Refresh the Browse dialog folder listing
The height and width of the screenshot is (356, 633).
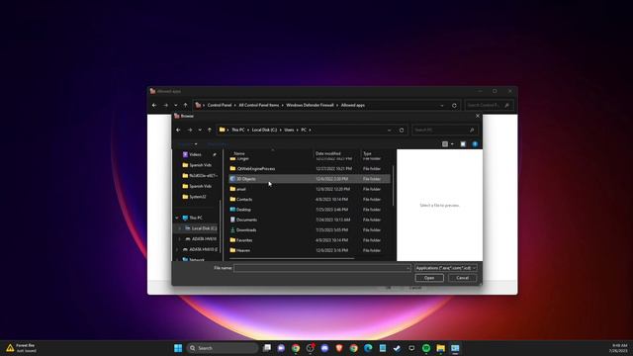402,130
